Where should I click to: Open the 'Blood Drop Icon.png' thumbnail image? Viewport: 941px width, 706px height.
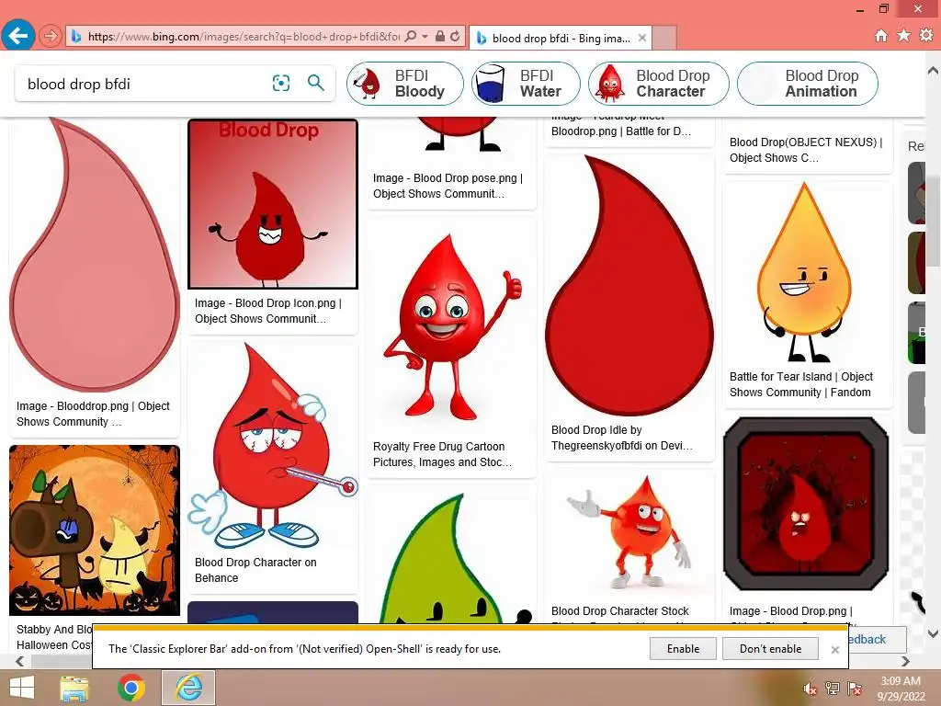[x=273, y=204]
